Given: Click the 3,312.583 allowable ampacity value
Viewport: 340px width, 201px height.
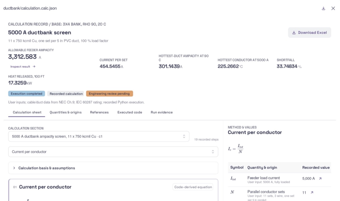Looking at the screenshot, I should coord(22,57).
